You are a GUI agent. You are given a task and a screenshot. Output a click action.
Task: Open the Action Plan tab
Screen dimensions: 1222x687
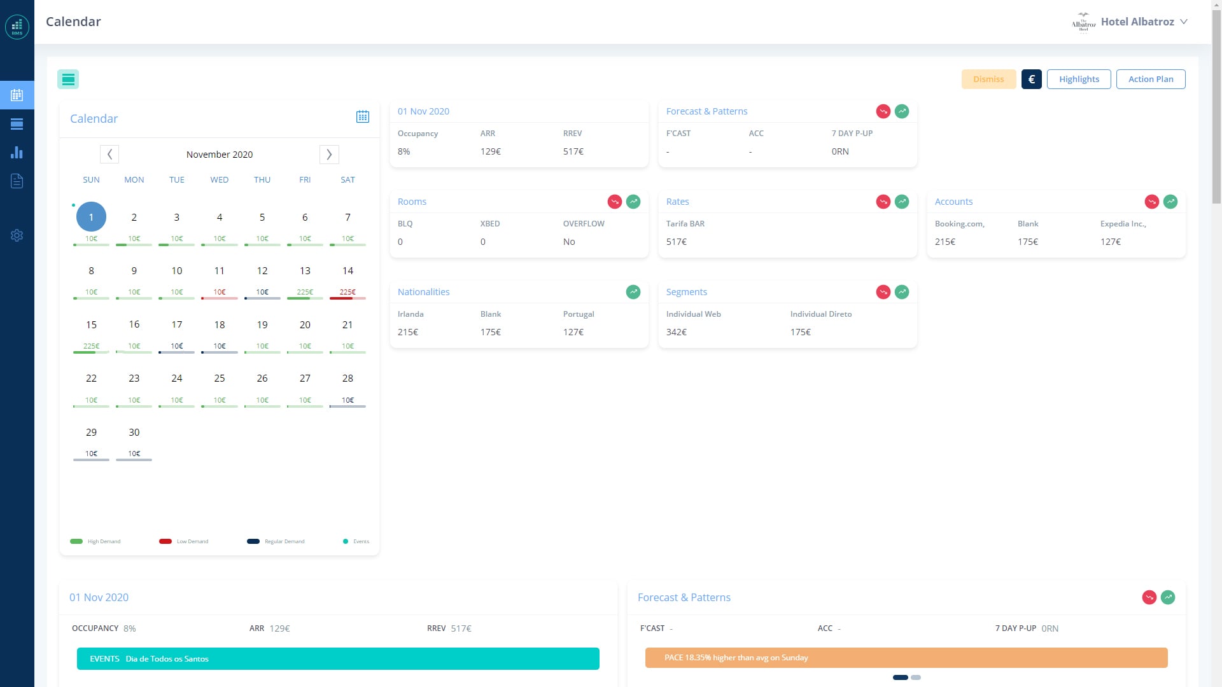click(1150, 80)
